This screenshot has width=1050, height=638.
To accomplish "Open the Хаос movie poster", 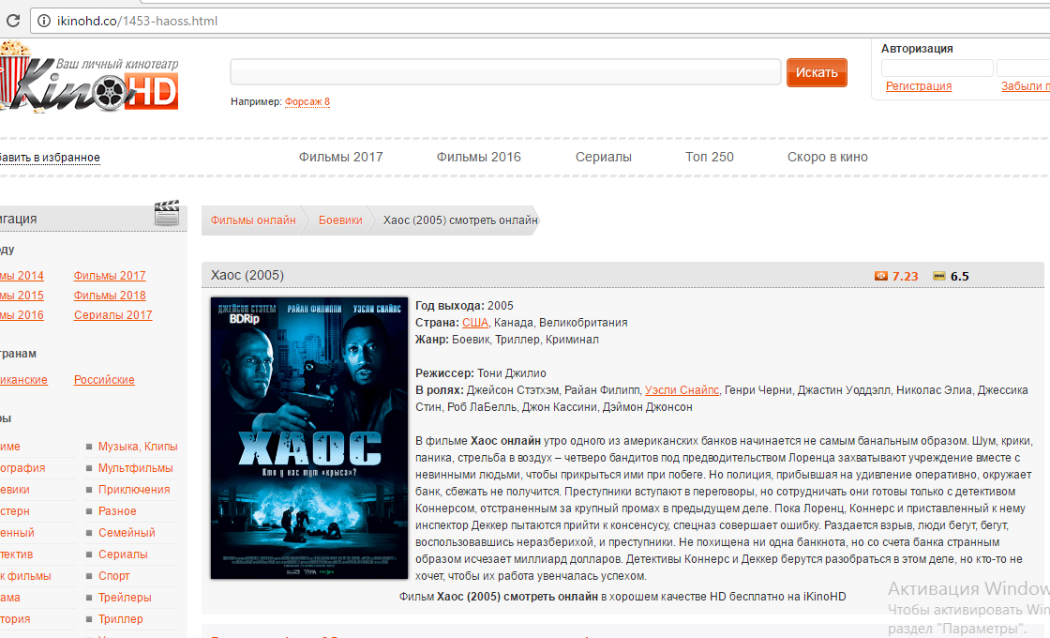I will click(x=309, y=437).
